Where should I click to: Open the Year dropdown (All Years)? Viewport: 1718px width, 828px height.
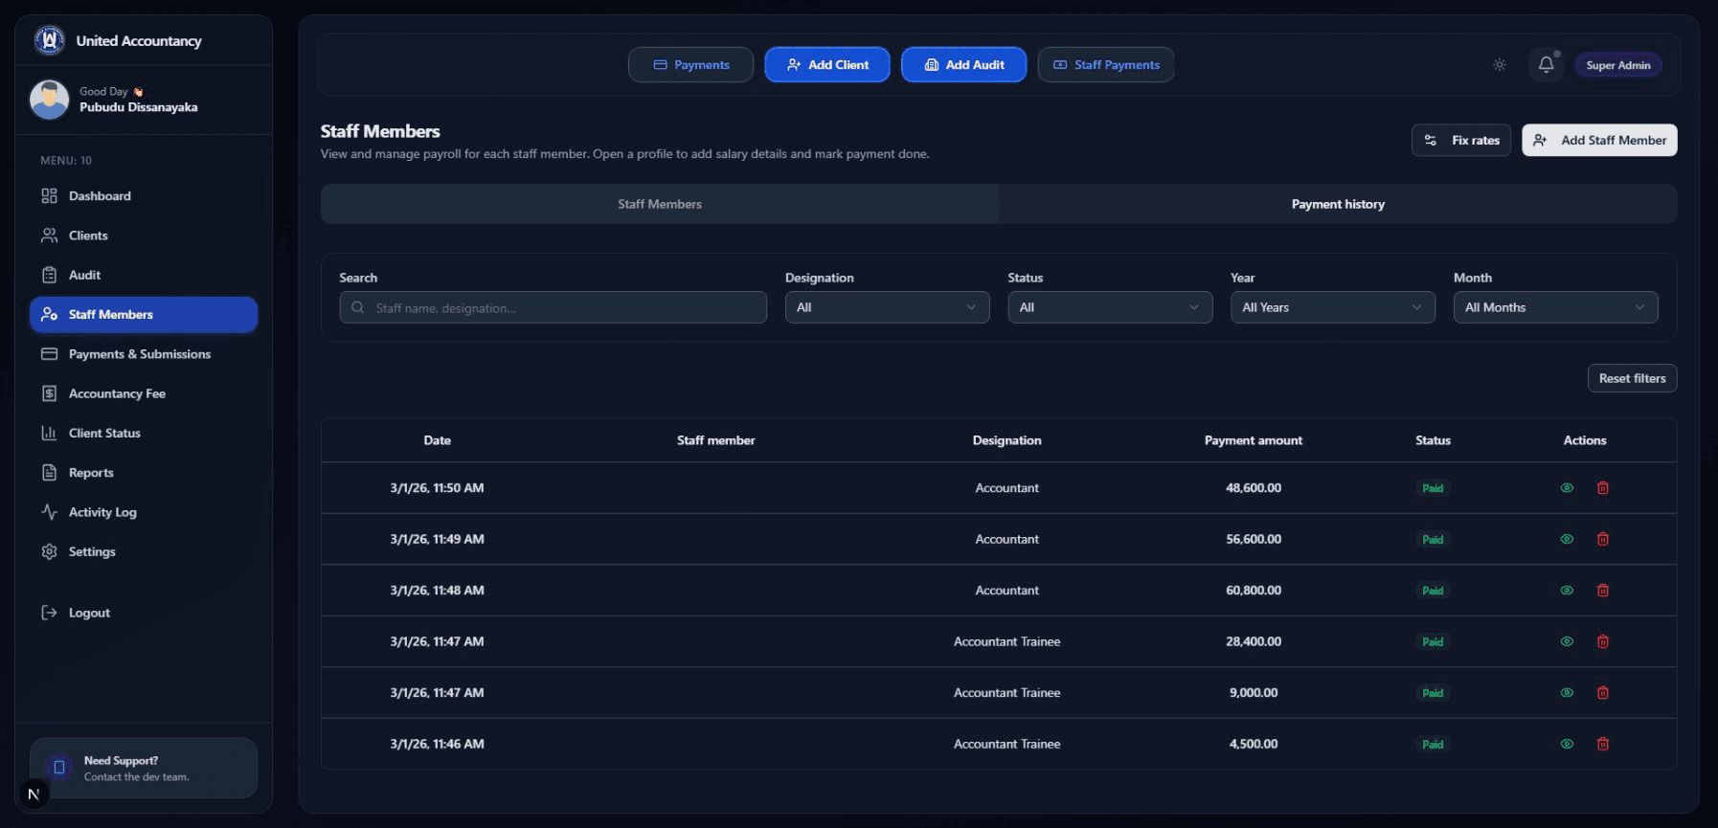click(1333, 307)
